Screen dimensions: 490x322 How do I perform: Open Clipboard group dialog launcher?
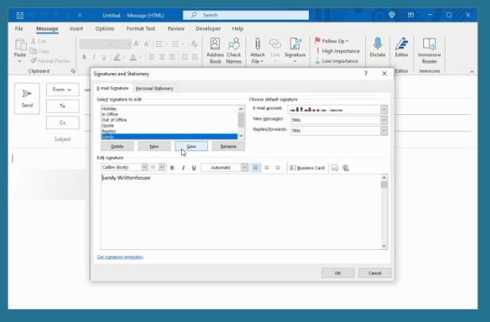pos(73,71)
